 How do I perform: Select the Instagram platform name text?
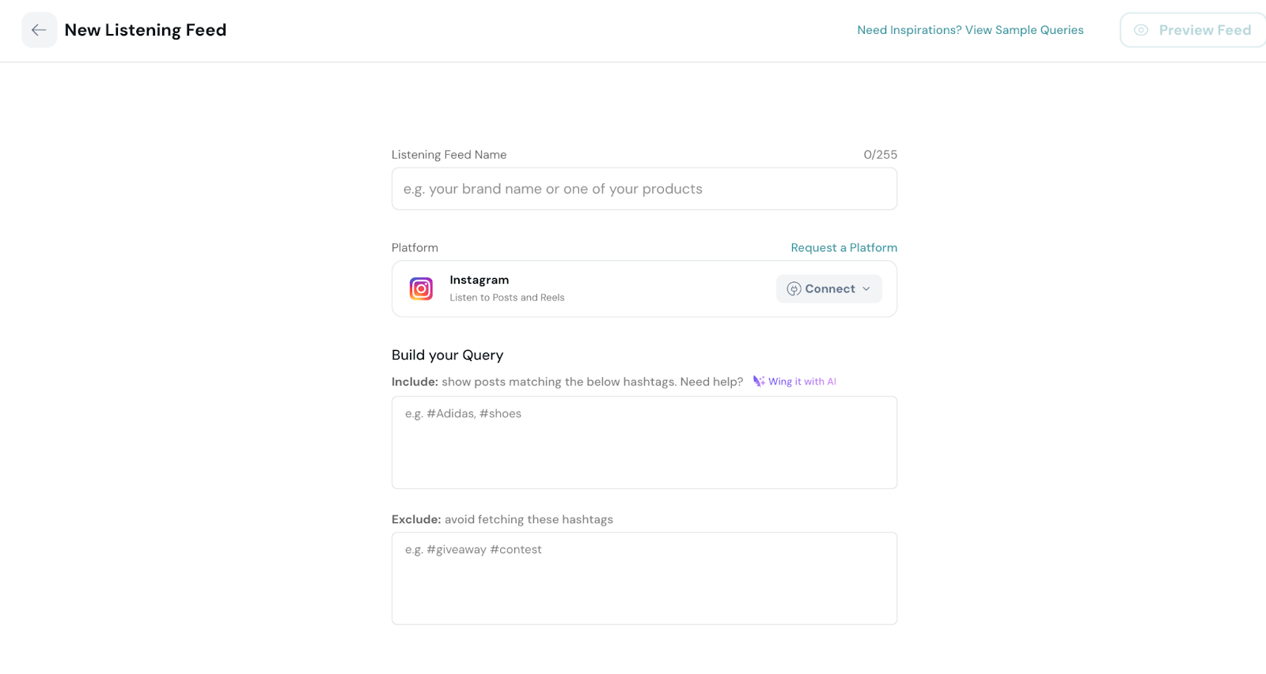pyautogui.click(x=479, y=280)
